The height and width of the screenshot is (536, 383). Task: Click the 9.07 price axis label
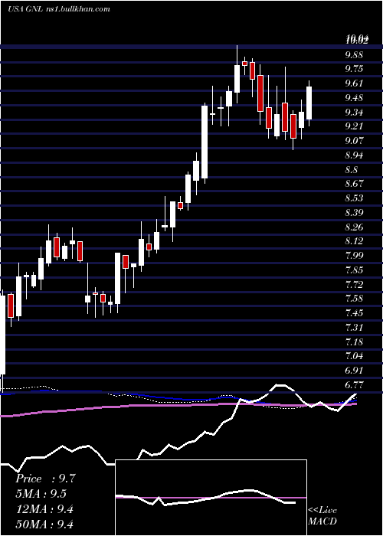click(x=355, y=141)
